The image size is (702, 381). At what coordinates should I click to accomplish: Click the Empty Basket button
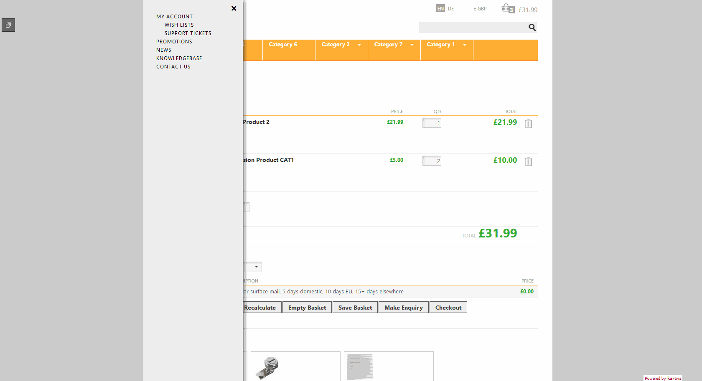click(x=307, y=308)
